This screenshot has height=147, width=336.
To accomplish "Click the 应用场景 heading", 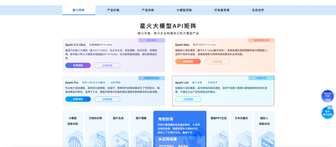I will click(x=169, y=139).
